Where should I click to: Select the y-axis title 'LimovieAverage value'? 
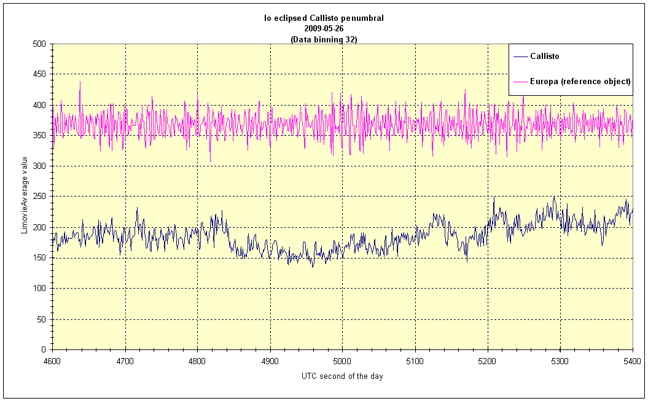24,195
